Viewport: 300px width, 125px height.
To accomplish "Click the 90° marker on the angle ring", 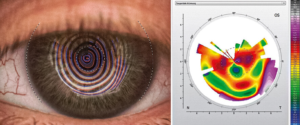I will point(234,13).
